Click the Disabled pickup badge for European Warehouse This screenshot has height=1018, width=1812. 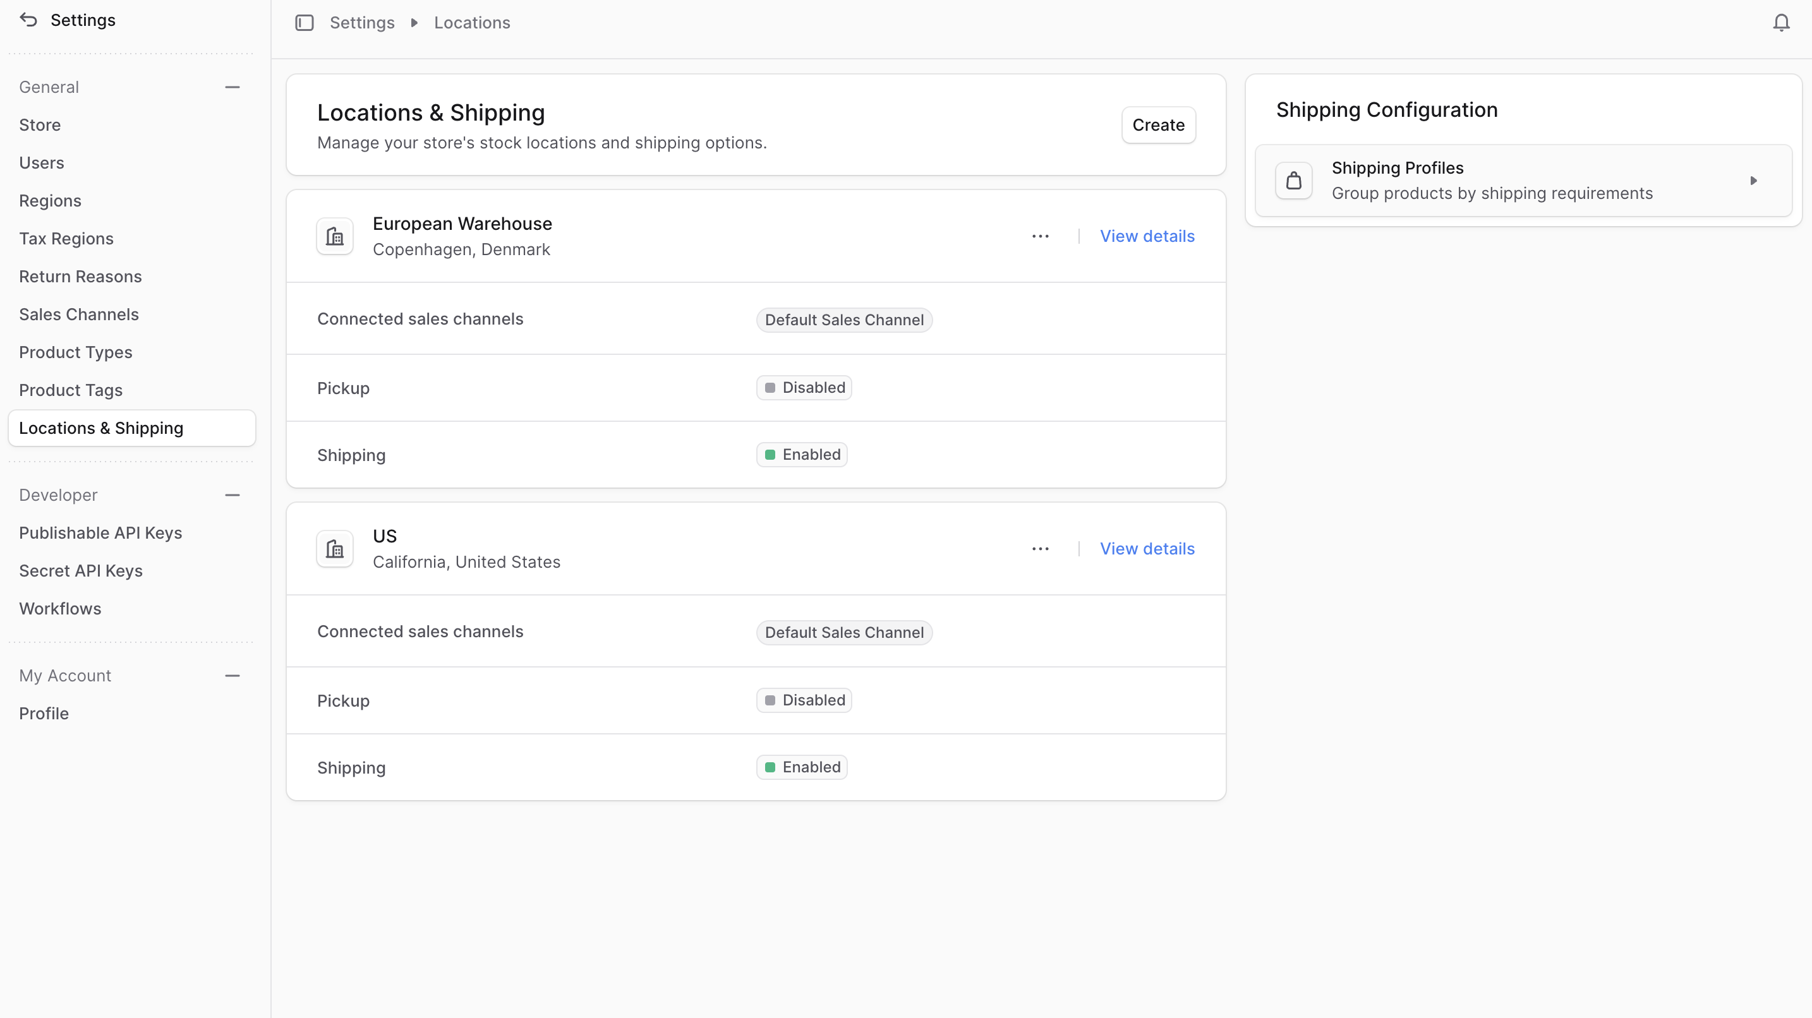click(x=804, y=387)
